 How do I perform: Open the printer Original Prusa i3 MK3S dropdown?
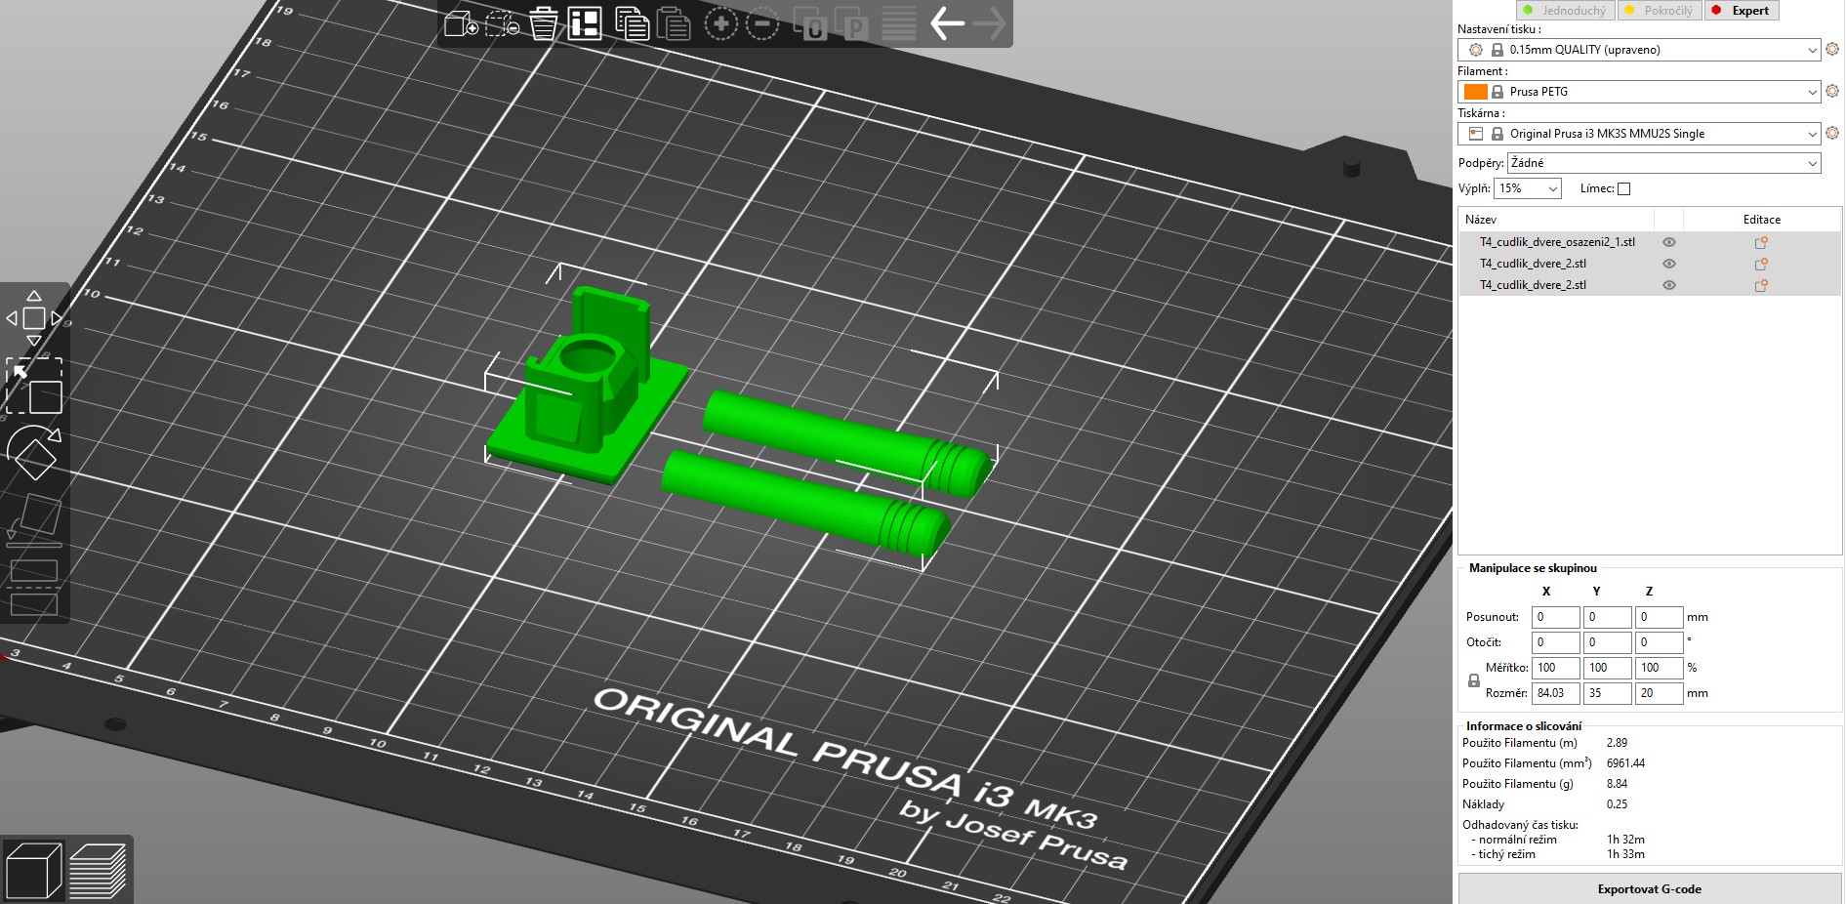[1639, 134]
